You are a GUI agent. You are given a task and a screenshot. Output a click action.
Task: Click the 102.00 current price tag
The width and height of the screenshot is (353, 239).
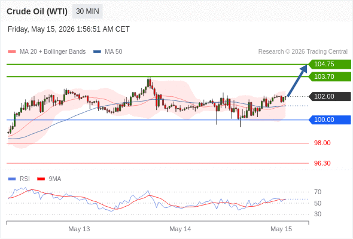tap(330, 96)
